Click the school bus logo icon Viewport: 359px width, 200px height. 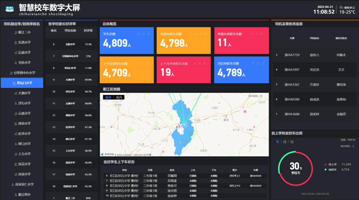coord(10,8)
